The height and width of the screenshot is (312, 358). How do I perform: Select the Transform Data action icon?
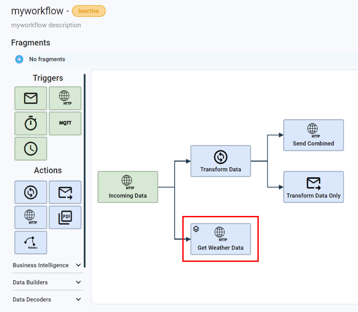31,192
